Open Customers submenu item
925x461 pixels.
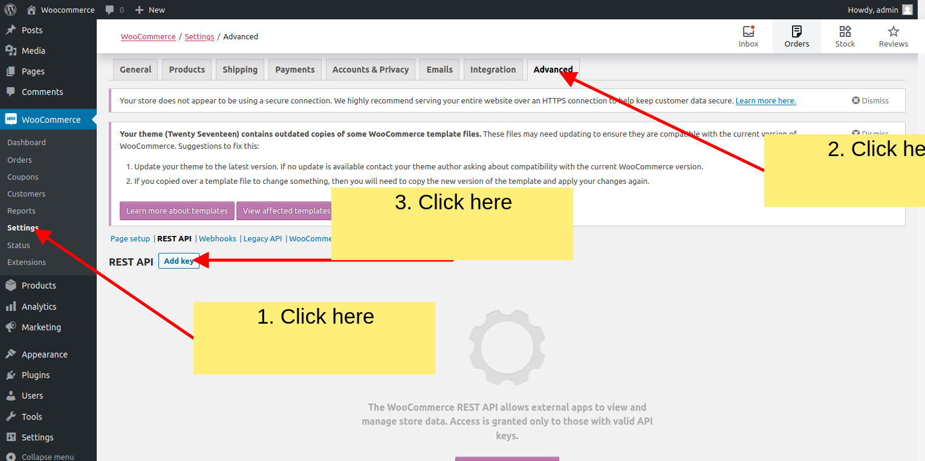[26, 194]
